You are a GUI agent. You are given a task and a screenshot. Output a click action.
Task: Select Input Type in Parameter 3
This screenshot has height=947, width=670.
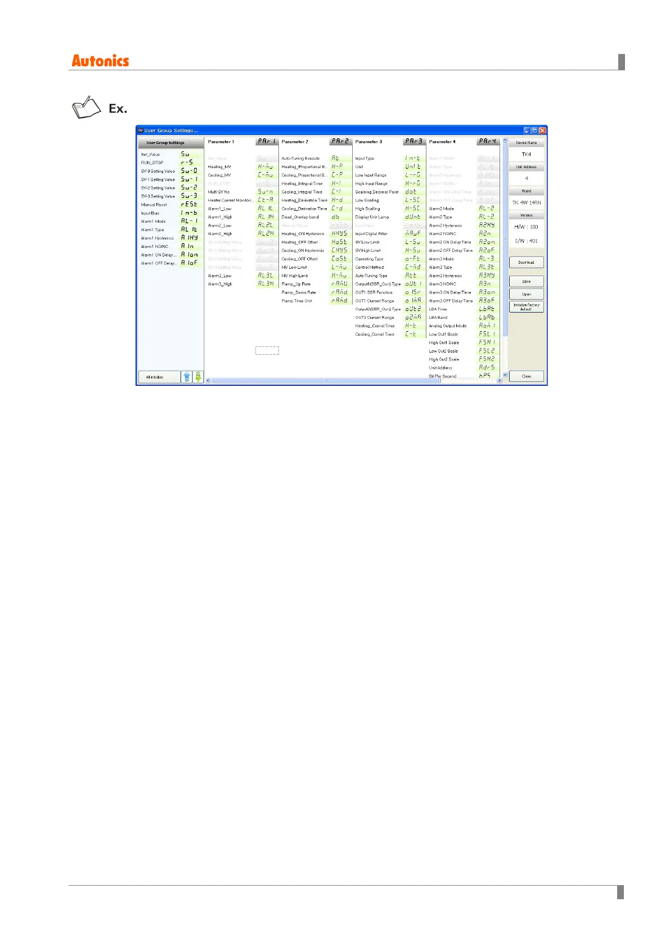coord(390,159)
